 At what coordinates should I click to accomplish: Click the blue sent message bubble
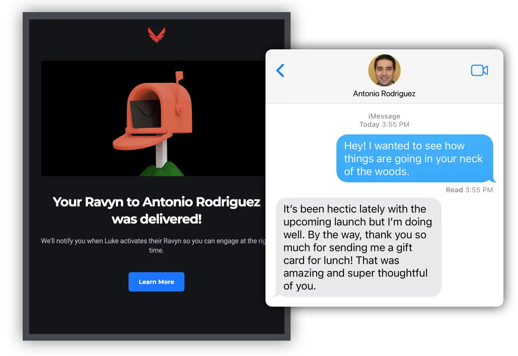pyautogui.click(x=416, y=158)
